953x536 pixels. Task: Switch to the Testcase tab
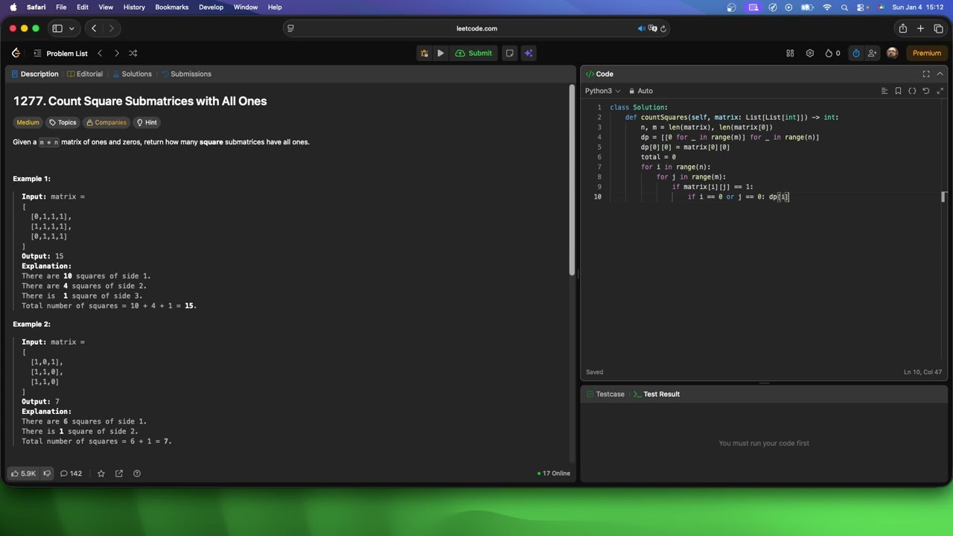606,394
